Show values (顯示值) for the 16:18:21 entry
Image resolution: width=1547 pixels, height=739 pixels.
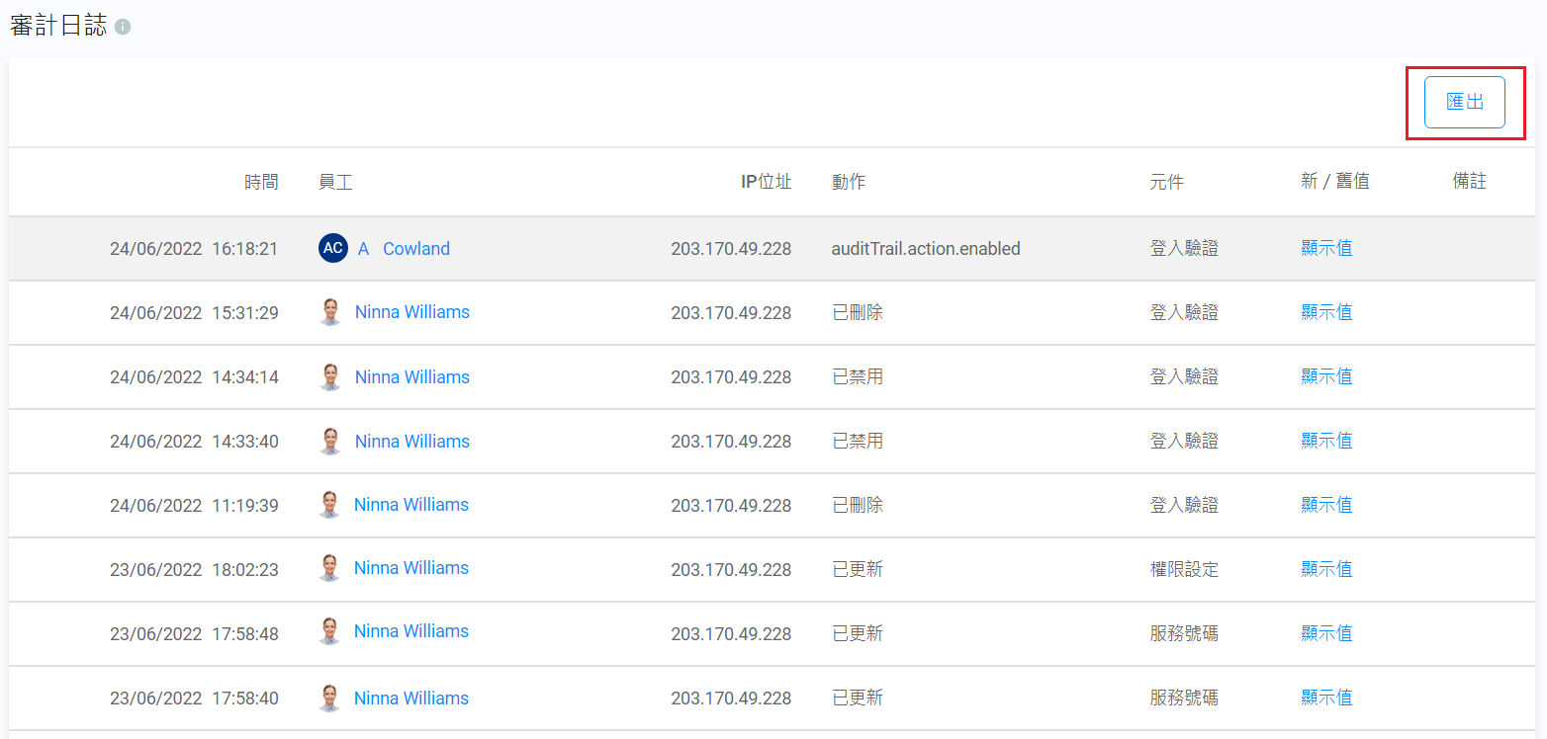click(1326, 249)
